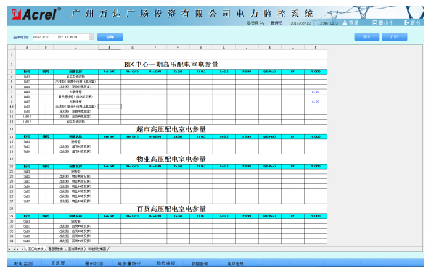Click the selected cell D10
Image resolution: width=431 pixels, height=274 pixels.
[110, 107]
